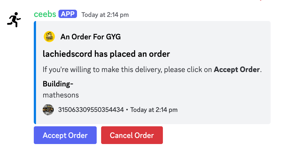The image size is (282, 154).
Task: Click the message timestamp beside the APP badge
Action: pyautogui.click(x=105, y=15)
